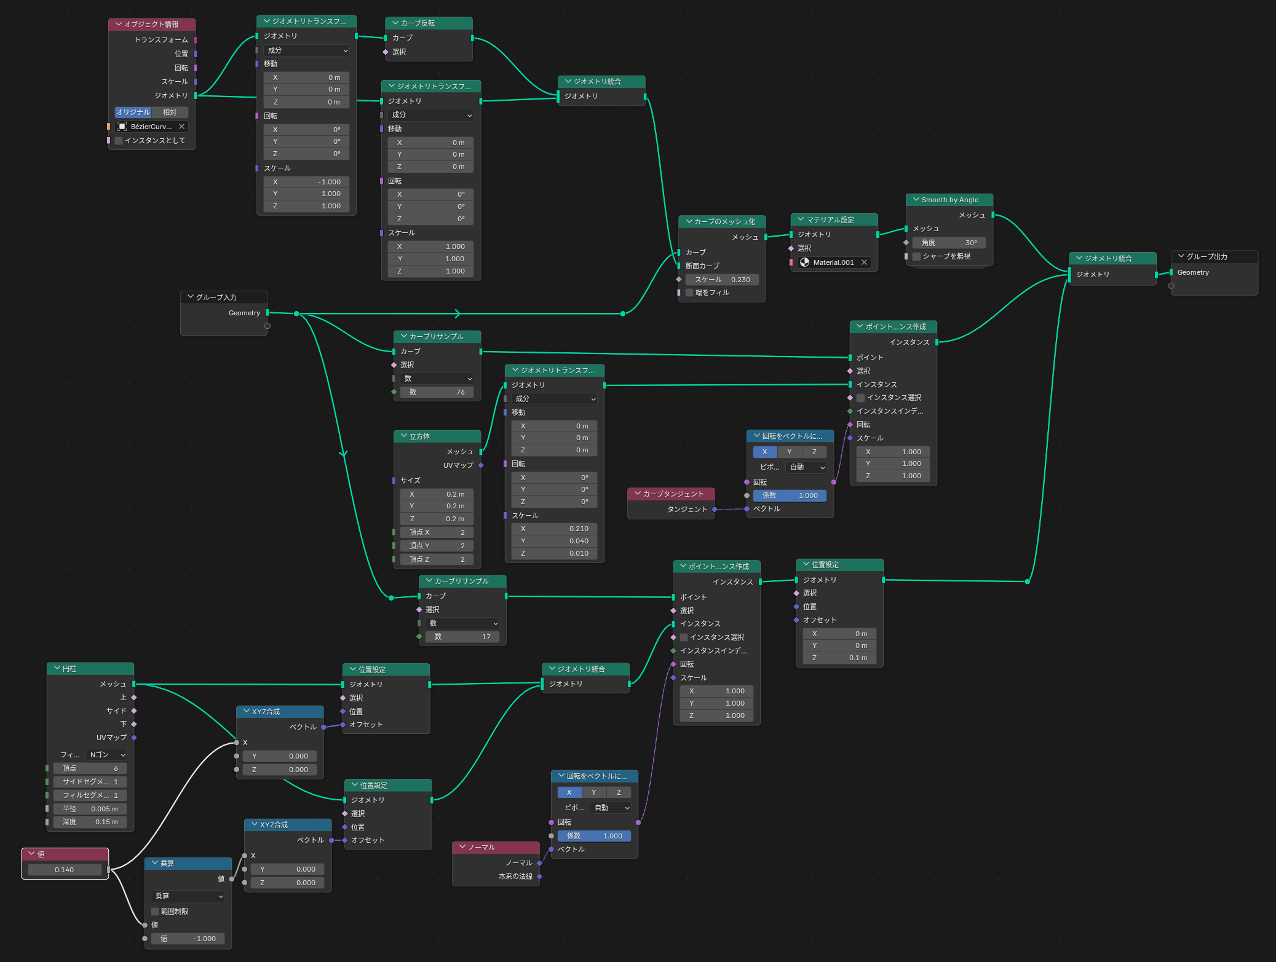Enable the シャープを無視 checkbox
Image resolution: width=1276 pixels, height=962 pixels.
tap(917, 256)
